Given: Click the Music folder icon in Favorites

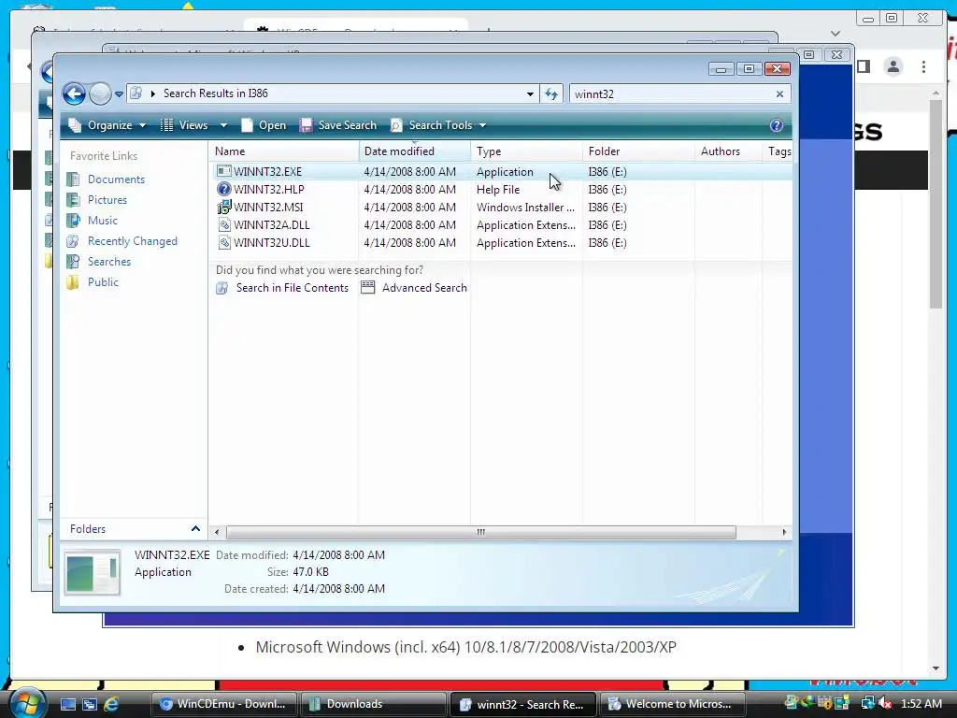Looking at the screenshot, I should pos(73,221).
